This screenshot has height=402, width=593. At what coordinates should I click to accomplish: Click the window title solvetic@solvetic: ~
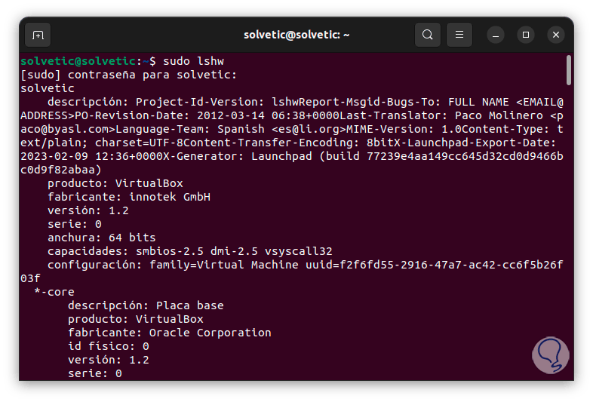[296, 35]
